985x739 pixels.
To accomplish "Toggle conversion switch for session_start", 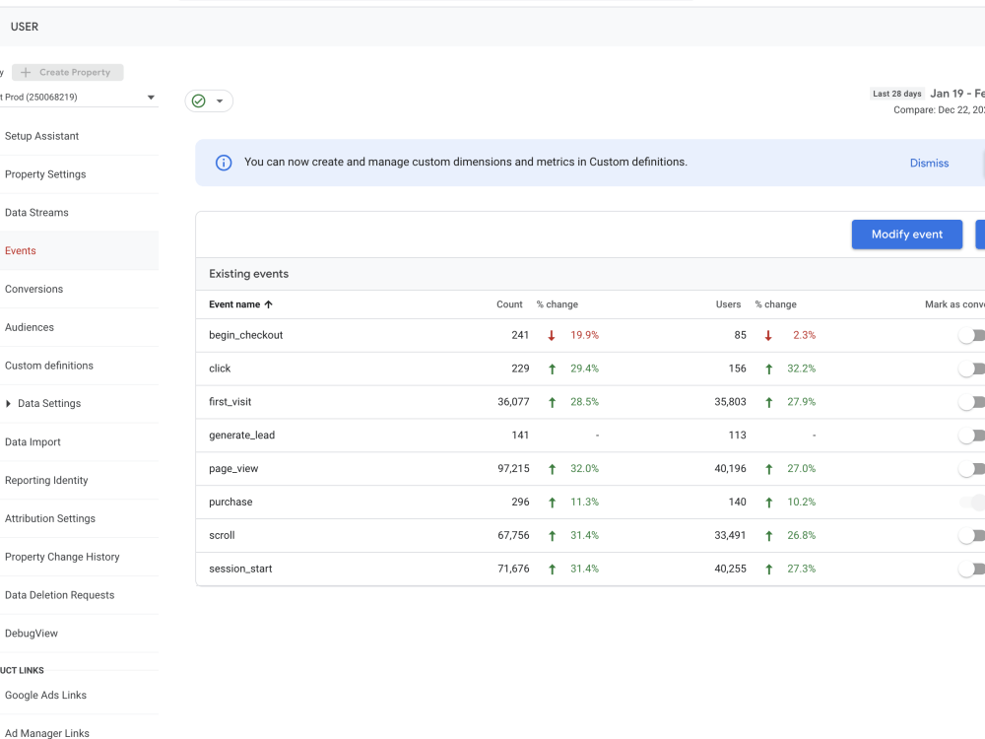I will tap(971, 569).
